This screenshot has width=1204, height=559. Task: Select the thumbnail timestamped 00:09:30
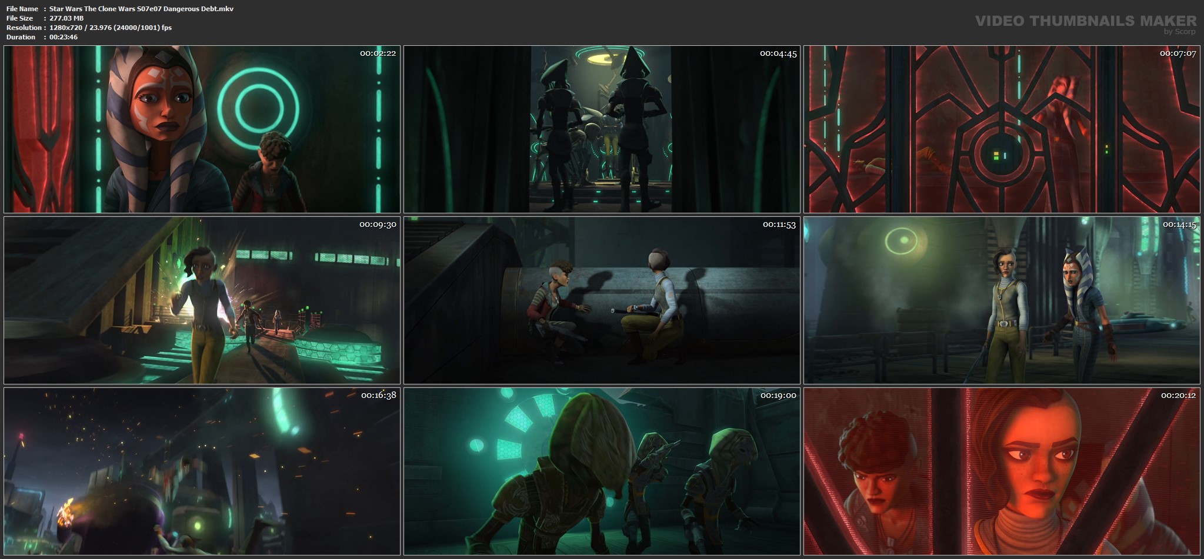(202, 300)
